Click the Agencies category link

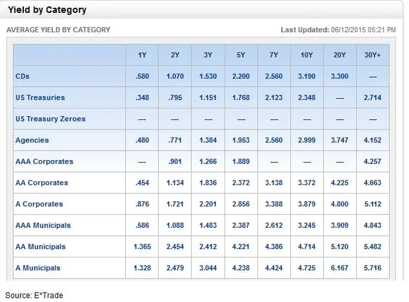coord(32,140)
